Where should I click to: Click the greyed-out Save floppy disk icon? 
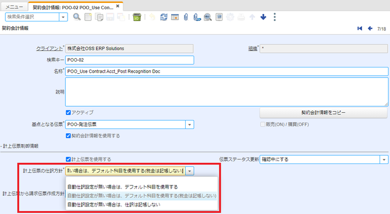tap(110, 17)
